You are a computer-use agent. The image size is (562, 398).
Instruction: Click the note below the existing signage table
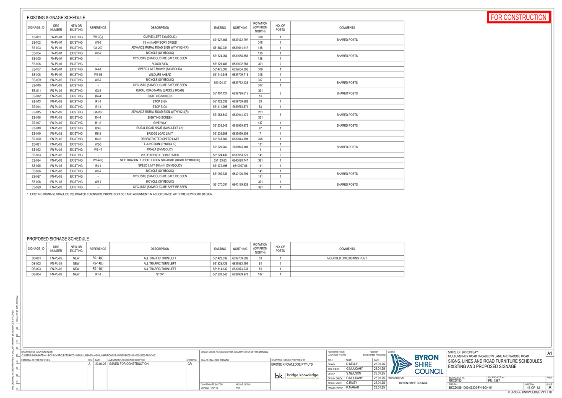click(126, 194)
